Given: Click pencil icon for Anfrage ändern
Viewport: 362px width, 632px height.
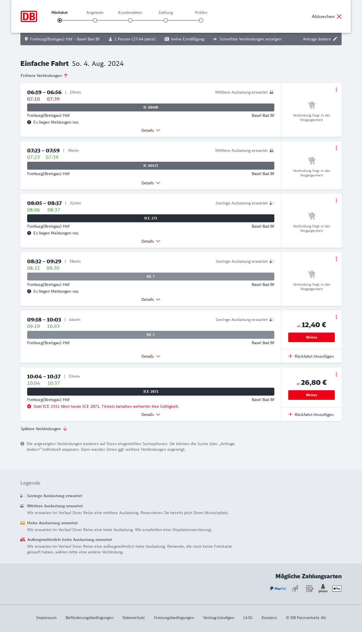Looking at the screenshot, I should [335, 39].
